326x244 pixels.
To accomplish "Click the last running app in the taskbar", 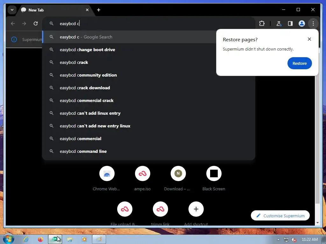I will (x=99, y=239).
